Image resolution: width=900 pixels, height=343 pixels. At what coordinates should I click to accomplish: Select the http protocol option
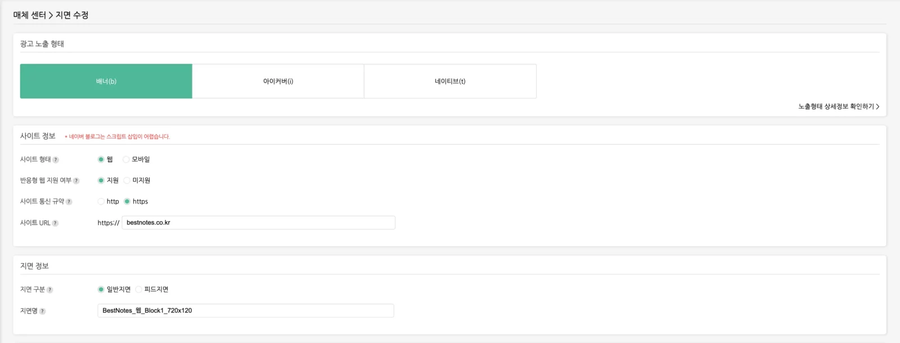[x=101, y=201]
